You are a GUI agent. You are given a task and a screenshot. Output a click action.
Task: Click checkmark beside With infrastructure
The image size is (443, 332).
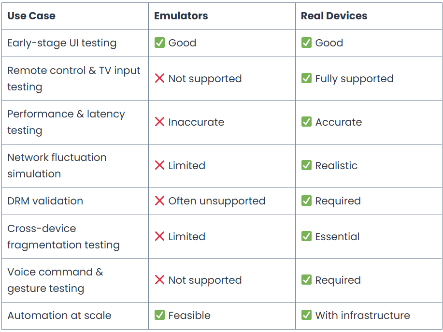307,315
